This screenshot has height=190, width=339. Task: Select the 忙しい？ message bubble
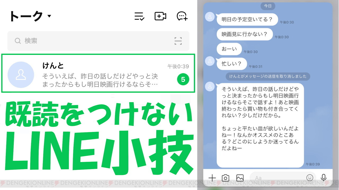[x=231, y=64]
